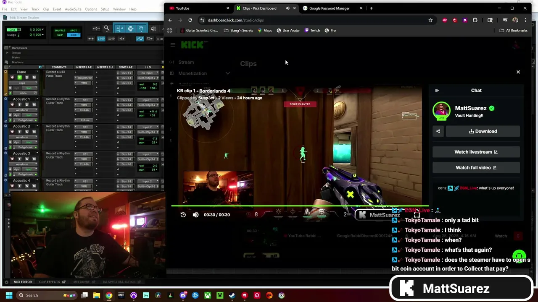Click the Zoom toggle horizontal arrows icon
The image size is (538, 302).
click(96, 29)
